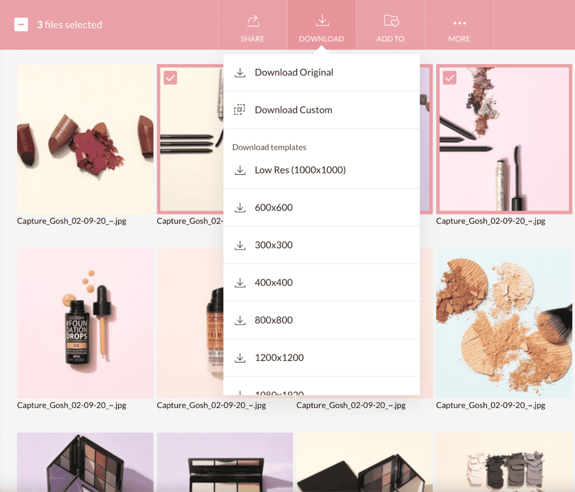Click the filename under the primer bottle image
This screenshot has height=492, width=575.
pyautogui.click(x=211, y=405)
